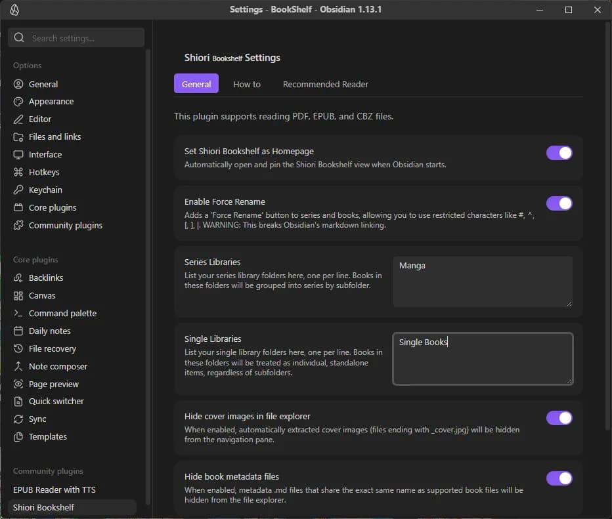Viewport: 612px width, 519px height.
Task: Toggle Hide book metadata files switch
Action: (559, 478)
